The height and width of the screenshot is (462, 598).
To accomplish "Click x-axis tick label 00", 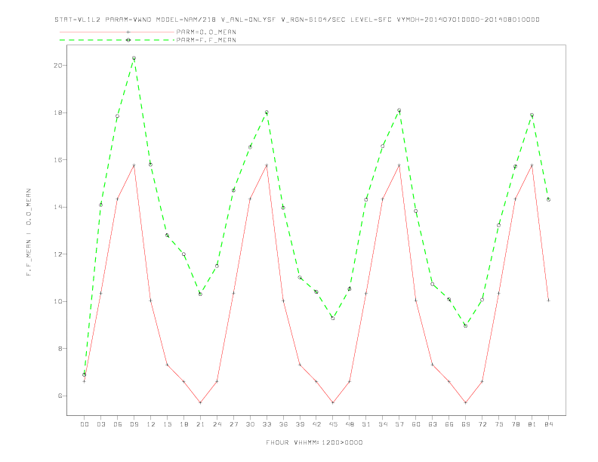I will (85, 424).
